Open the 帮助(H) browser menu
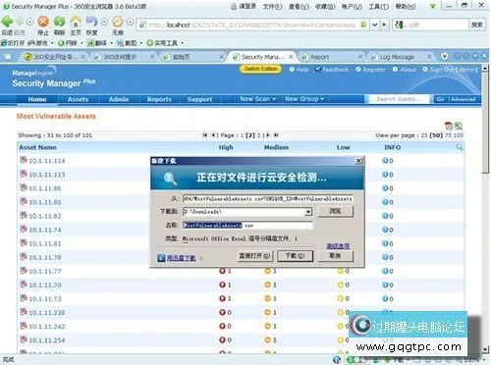 tap(406, 6)
